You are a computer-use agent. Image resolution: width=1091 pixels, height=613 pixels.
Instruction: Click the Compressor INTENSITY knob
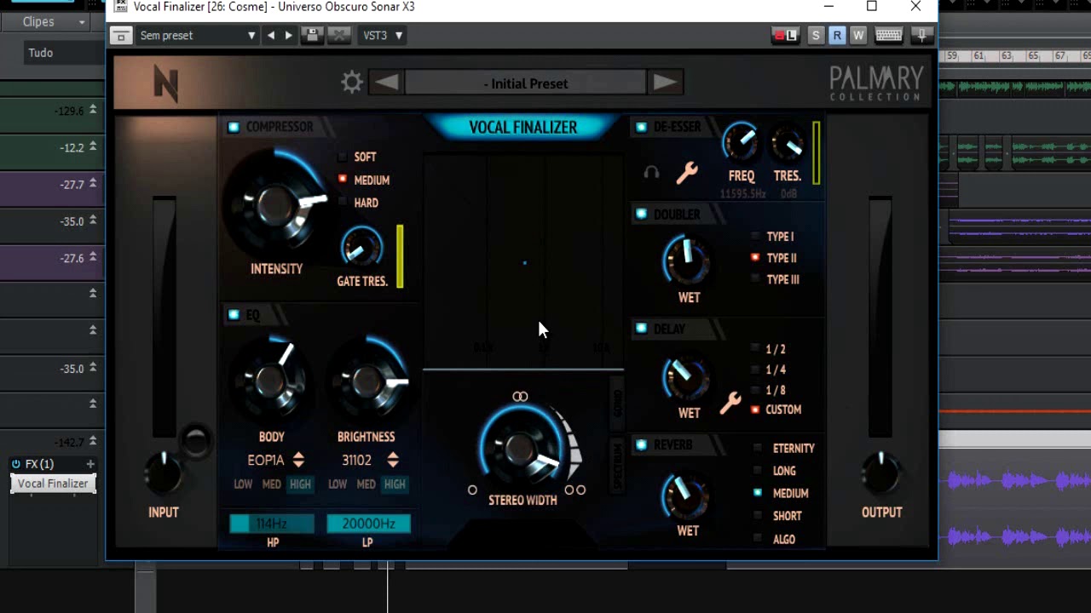tap(275, 204)
